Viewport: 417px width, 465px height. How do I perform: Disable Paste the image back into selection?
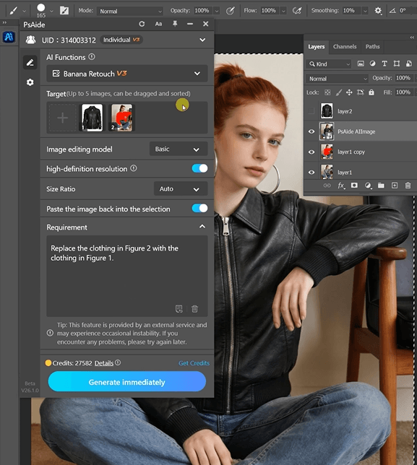pyautogui.click(x=199, y=208)
